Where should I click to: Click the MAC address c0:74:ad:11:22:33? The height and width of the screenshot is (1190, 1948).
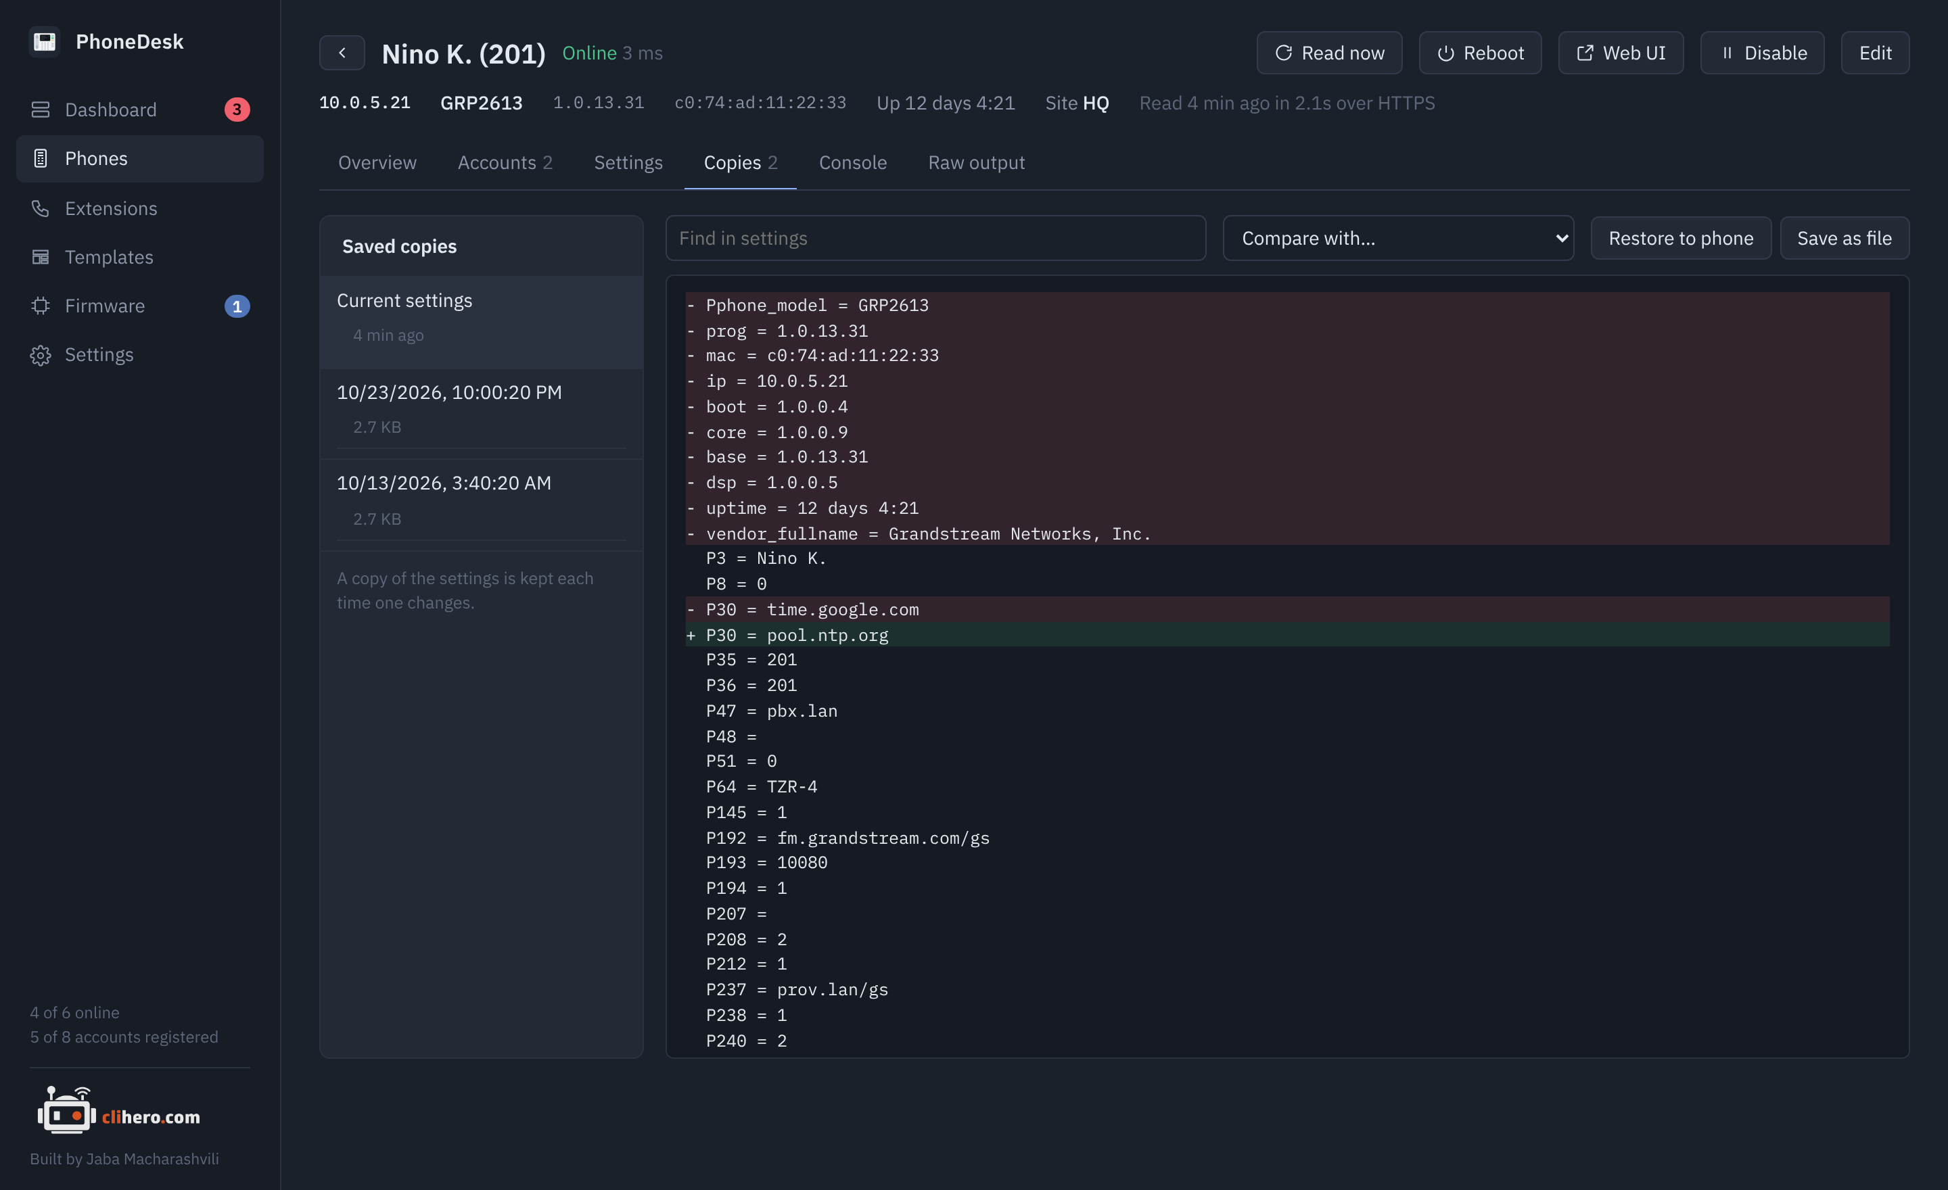pos(760,103)
